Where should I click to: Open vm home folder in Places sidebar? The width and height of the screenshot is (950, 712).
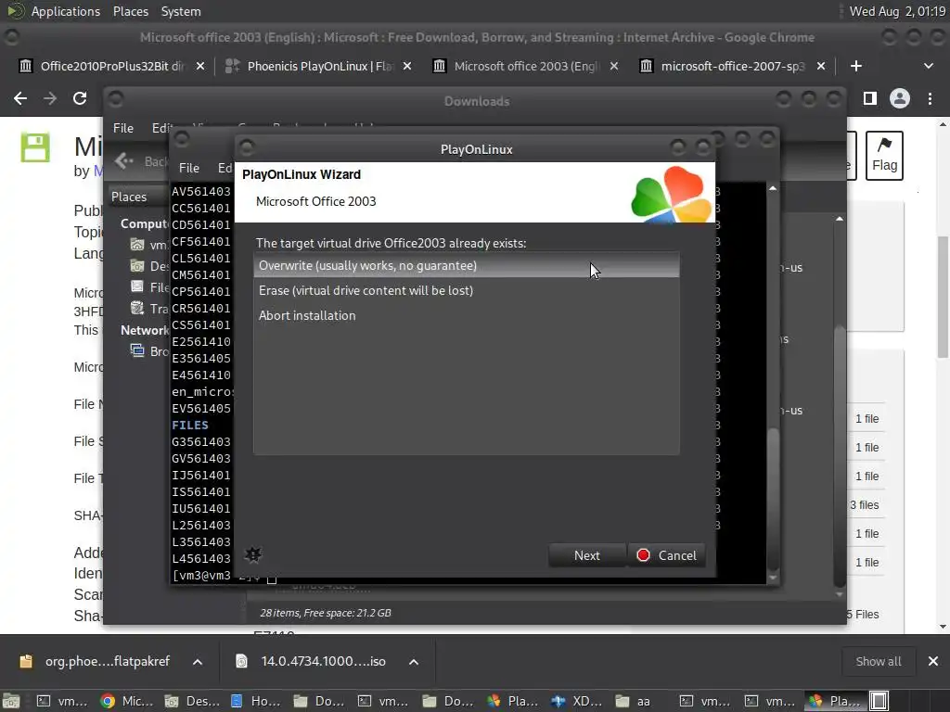148,245
